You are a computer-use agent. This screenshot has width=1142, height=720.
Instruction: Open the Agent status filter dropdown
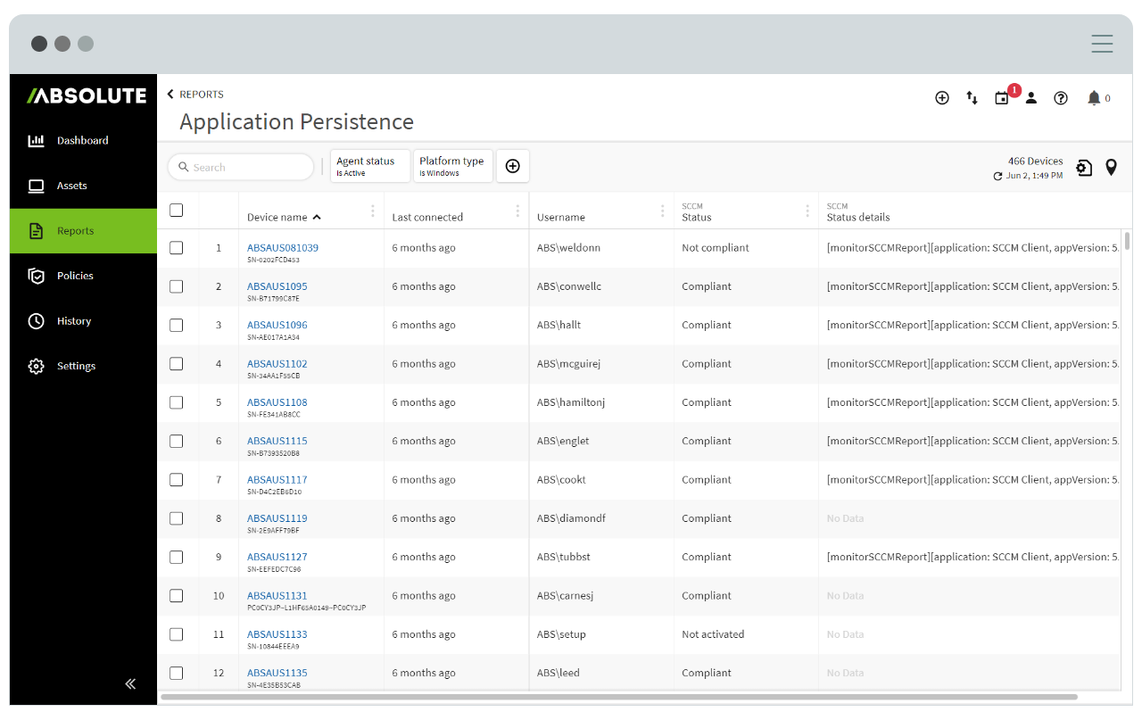click(369, 165)
